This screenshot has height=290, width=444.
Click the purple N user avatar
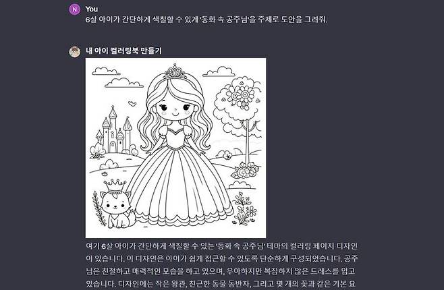pyautogui.click(x=75, y=9)
